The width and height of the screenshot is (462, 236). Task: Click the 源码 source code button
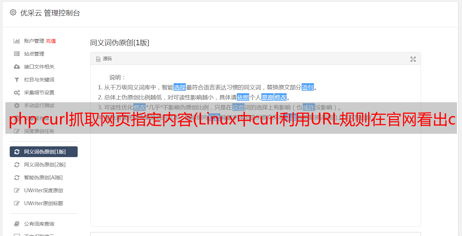[x=104, y=59]
